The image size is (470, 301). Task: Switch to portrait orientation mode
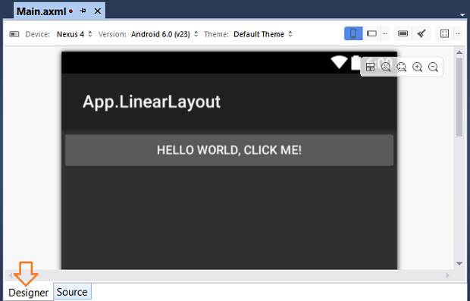pyautogui.click(x=353, y=33)
